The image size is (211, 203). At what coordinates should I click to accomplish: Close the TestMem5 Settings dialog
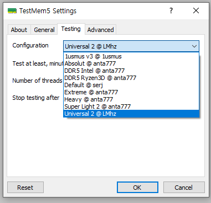(196, 10)
